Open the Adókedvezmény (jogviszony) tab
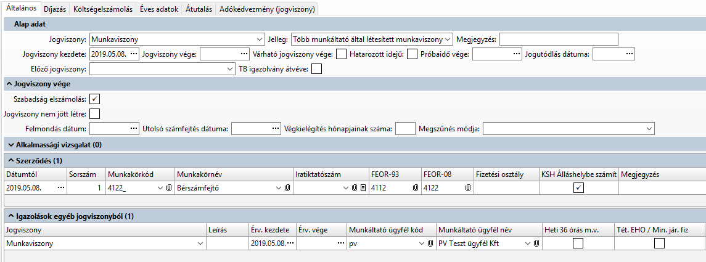Image resolution: width=706 pixels, height=262 pixels. (267, 9)
